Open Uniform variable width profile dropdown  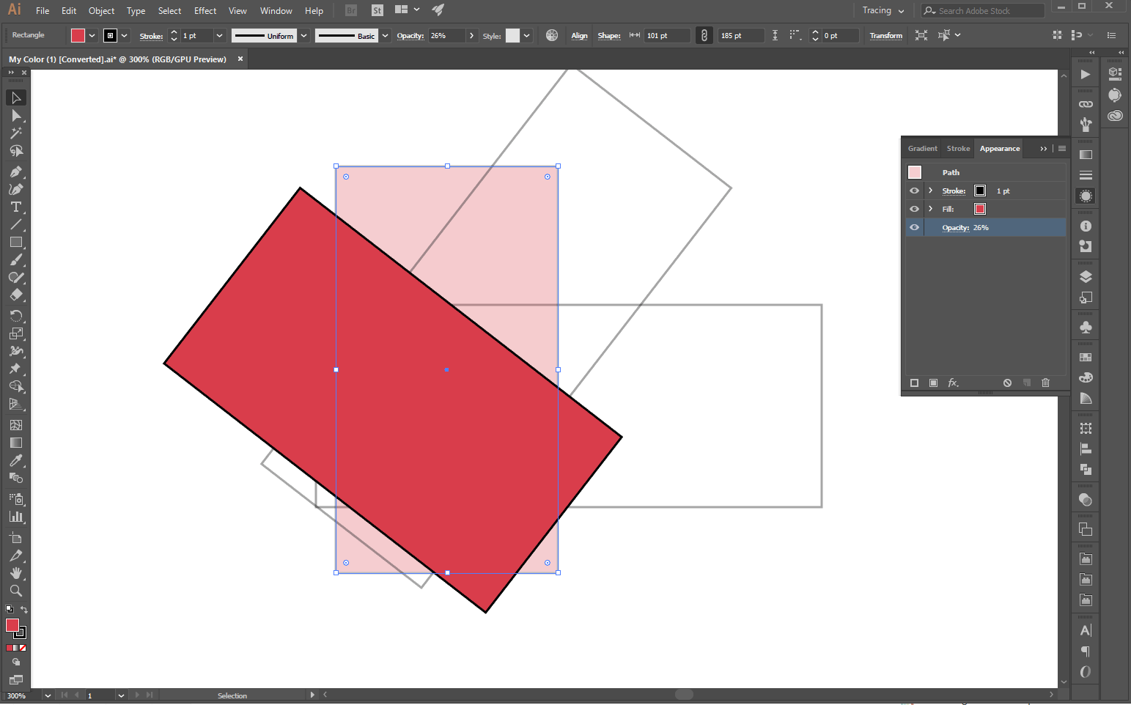[x=303, y=35]
